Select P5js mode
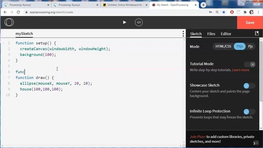Screen dimensions: 263x148 (240, 46)
